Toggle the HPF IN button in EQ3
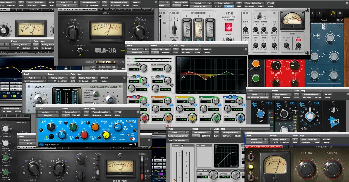Image resolution: width=349 pixels, height=182 pixels. 148,86
